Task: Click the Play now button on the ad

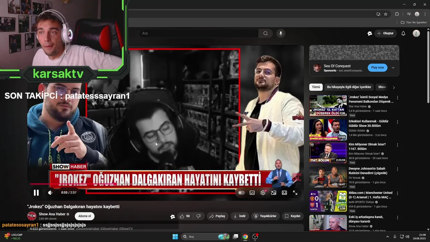Action: point(378,68)
